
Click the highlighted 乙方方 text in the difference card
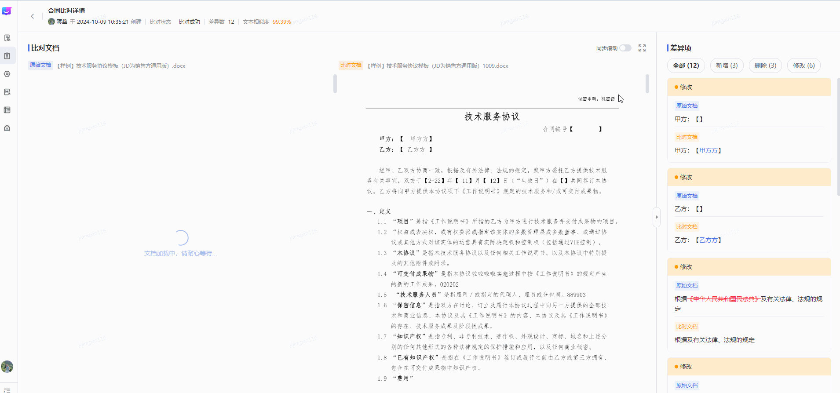pyautogui.click(x=709, y=240)
